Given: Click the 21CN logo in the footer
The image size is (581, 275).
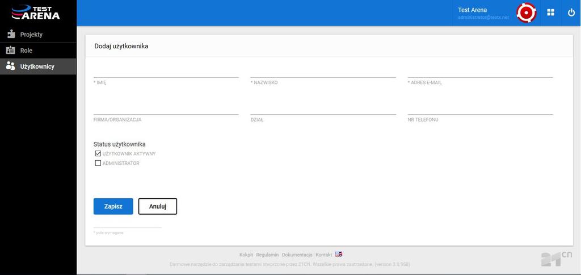Looking at the screenshot, I should click(x=556, y=259).
